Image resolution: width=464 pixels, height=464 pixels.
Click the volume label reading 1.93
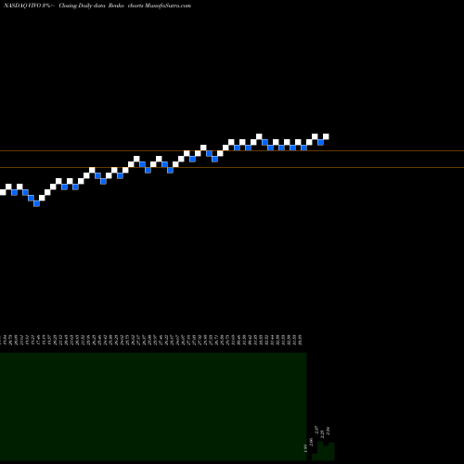tap(305, 448)
